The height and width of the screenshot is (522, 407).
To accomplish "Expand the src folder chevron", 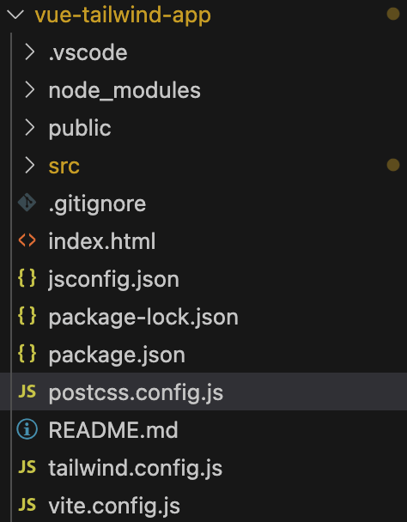I will click(x=30, y=165).
